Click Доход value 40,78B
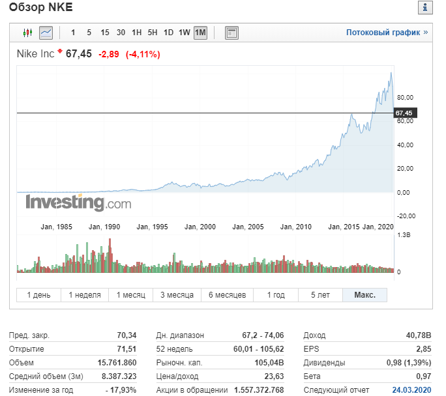 419,335
